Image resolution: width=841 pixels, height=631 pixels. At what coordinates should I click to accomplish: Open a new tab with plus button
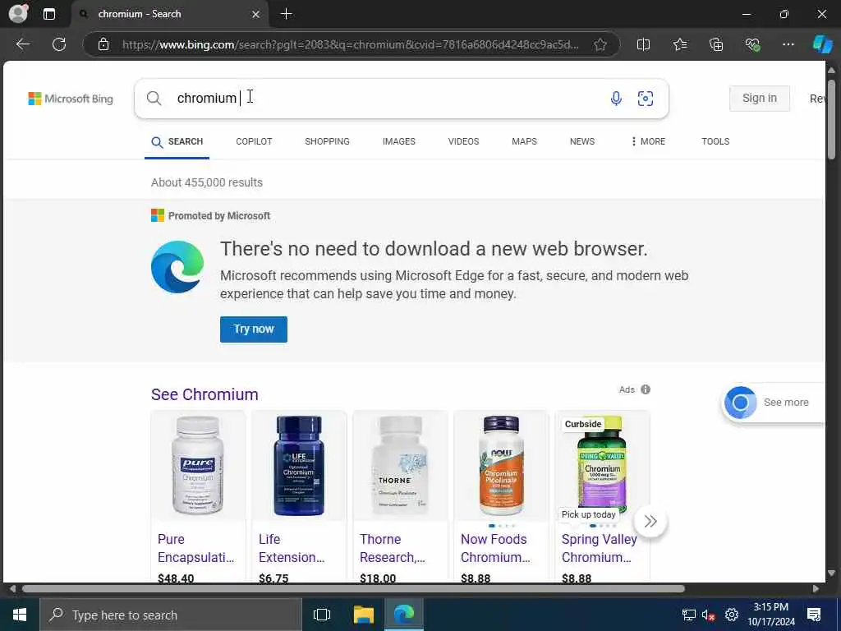pyautogui.click(x=287, y=14)
